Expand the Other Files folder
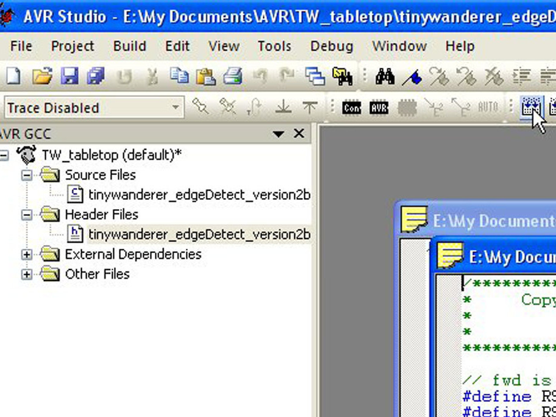 tap(27, 274)
